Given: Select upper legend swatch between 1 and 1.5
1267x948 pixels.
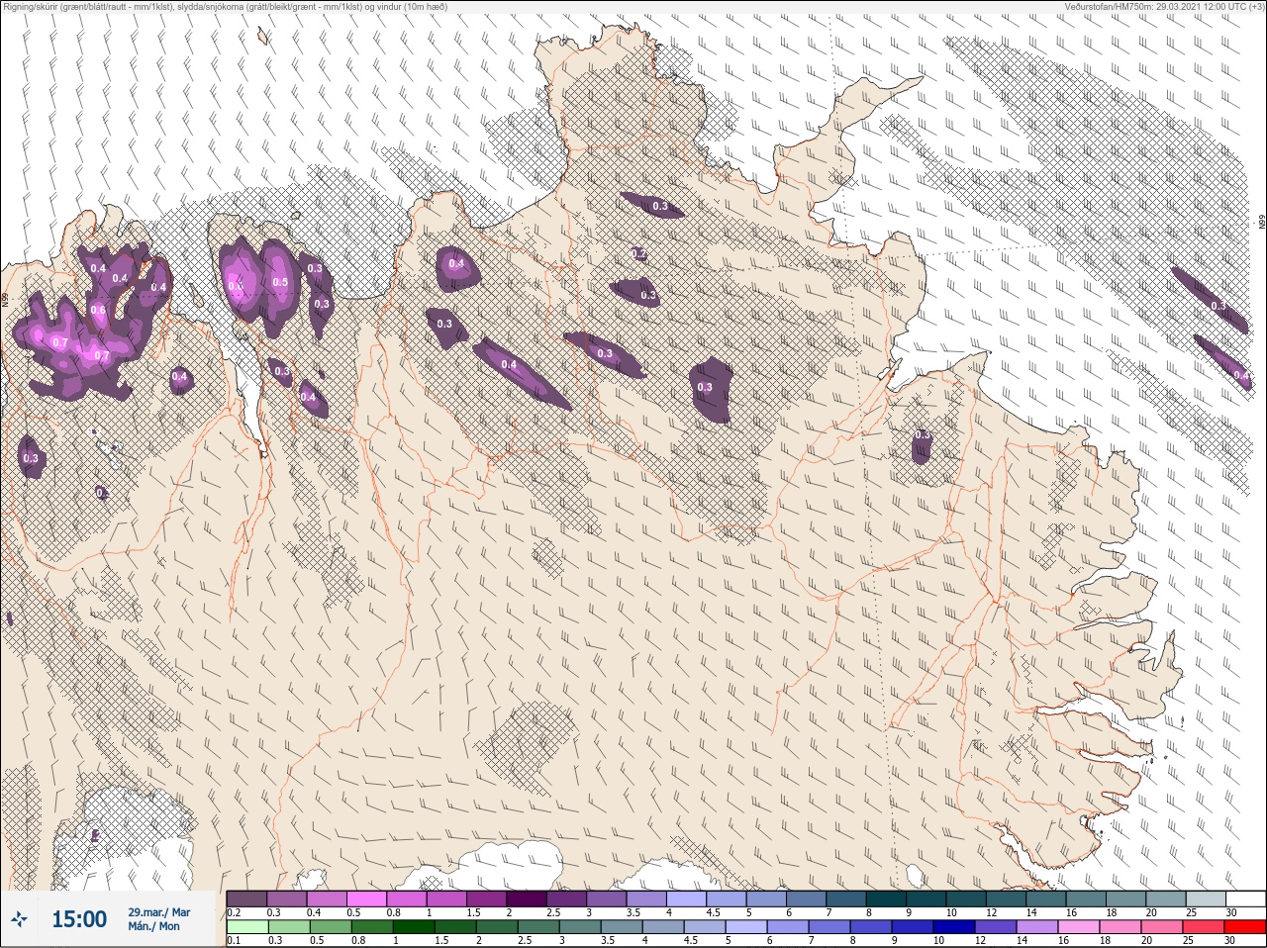Looking at the screenshot, I should pos(446,899).
